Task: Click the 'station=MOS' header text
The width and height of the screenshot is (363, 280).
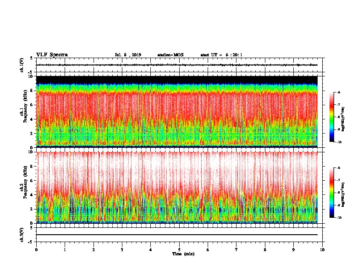Action: coord(170,55)
